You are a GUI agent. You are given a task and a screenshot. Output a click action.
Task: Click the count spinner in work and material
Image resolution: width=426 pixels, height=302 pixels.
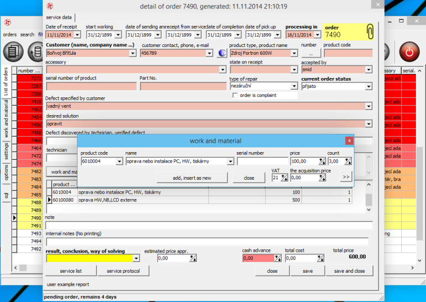pyautogui.click(x=348, y=162)
